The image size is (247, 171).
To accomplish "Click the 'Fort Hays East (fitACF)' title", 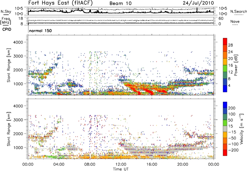I will tap(61, 3).
